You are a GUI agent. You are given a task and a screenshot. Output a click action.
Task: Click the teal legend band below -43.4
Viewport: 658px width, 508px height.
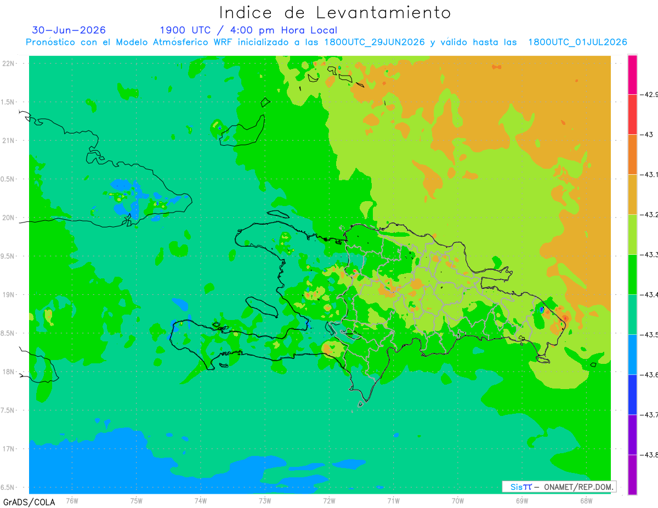(632, 315)
